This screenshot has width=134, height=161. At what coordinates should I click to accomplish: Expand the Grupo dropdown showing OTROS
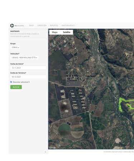pos(15,47)
